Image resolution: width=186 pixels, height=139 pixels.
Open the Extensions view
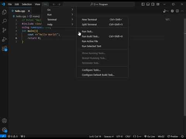point(4,49)
